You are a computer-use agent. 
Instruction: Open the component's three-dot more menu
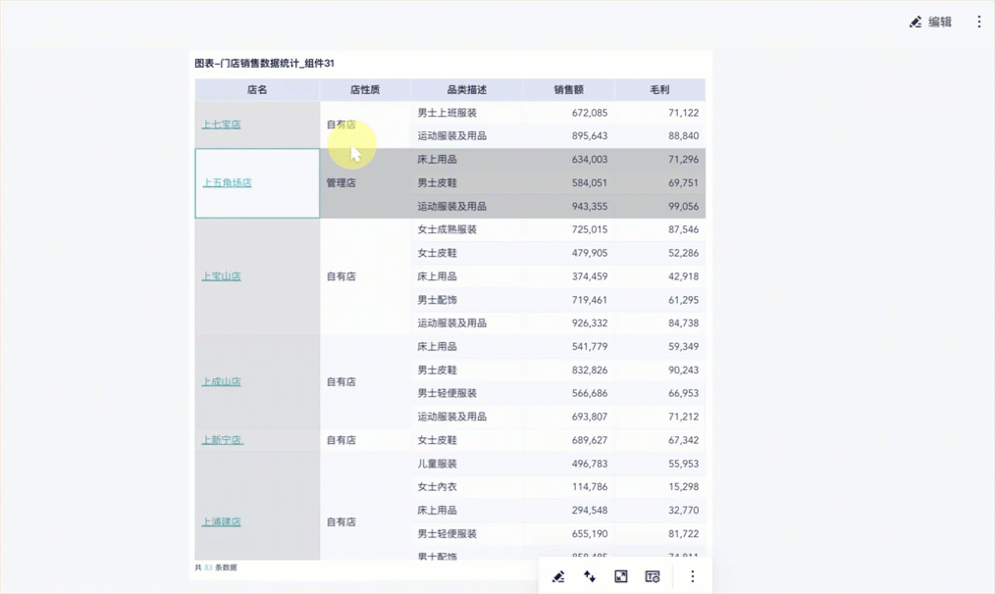(x=693, y=576)
